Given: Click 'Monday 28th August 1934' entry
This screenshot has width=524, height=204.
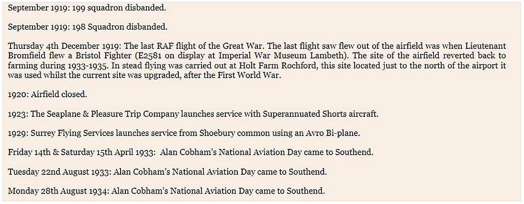Looking at the screenshot, I should [x=58, y=191].
